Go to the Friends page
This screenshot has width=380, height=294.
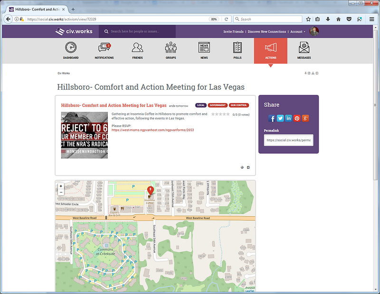tap(137, 50)
